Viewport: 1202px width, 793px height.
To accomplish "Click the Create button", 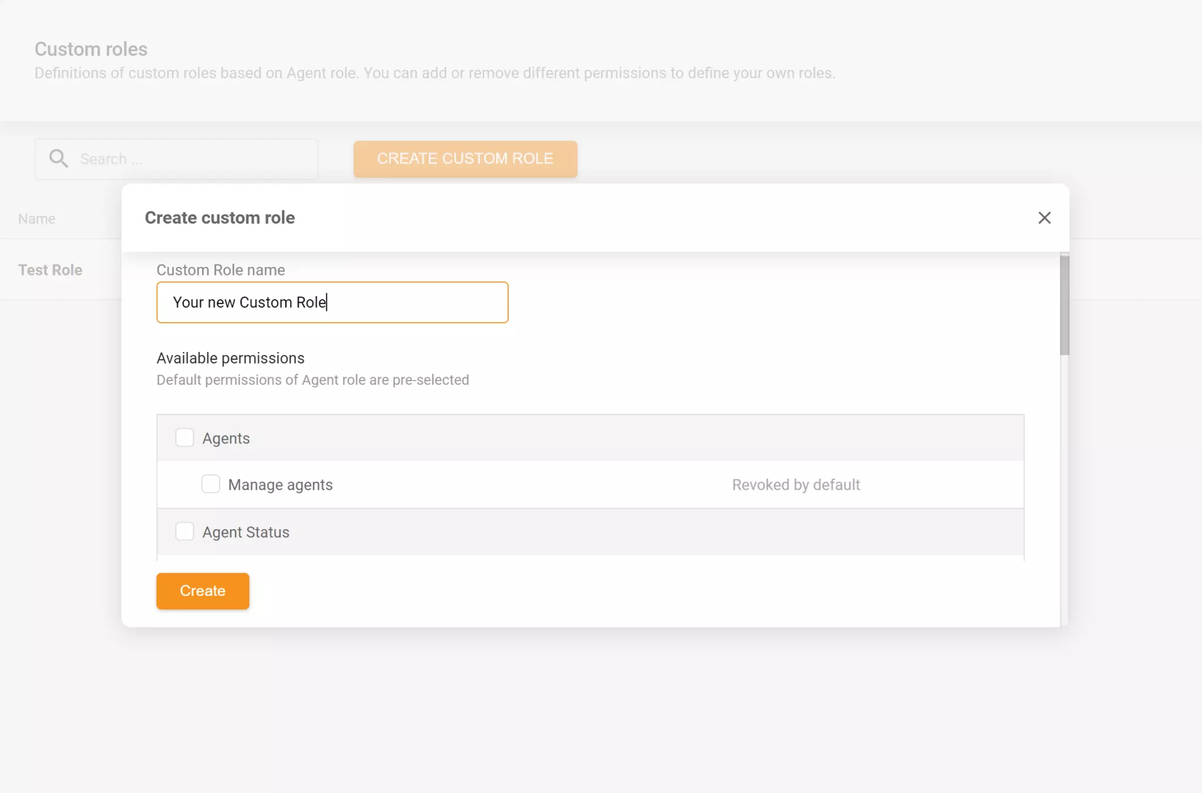I will click(202, 591).
